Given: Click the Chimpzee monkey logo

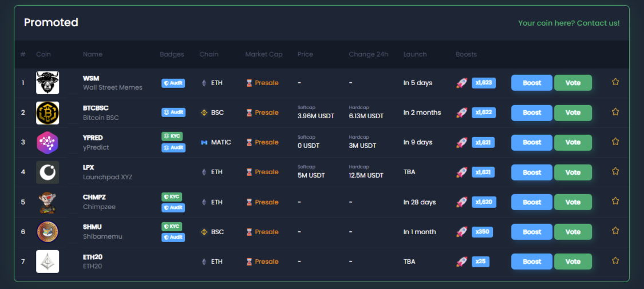Looking at the screenshot, I should point(48,202).
